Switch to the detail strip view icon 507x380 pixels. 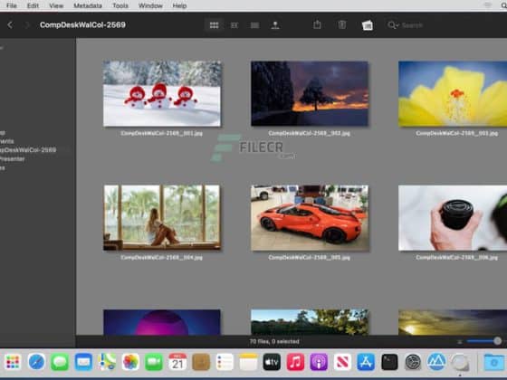coord(234,25)
